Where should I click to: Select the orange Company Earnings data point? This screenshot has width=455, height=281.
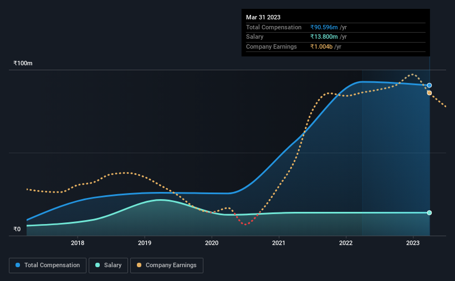[430, 93]
